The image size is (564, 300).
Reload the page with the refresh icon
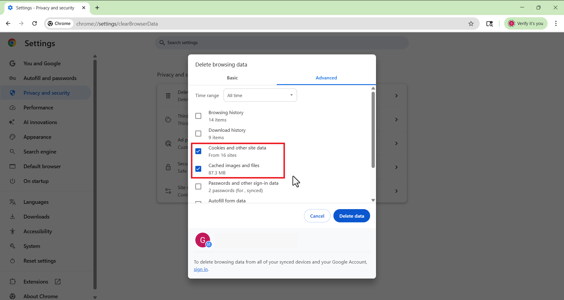point(35,24)
